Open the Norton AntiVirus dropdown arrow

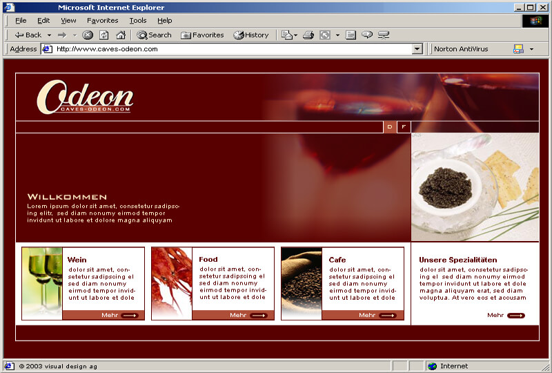click(x=531, y=49)
